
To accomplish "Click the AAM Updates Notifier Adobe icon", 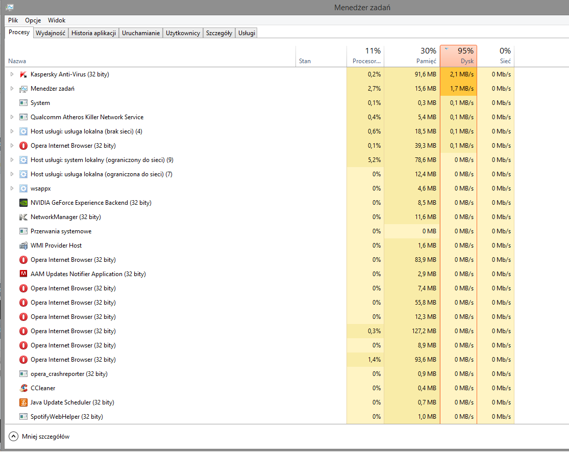I will pyautogui.click(x=23, y=274).
